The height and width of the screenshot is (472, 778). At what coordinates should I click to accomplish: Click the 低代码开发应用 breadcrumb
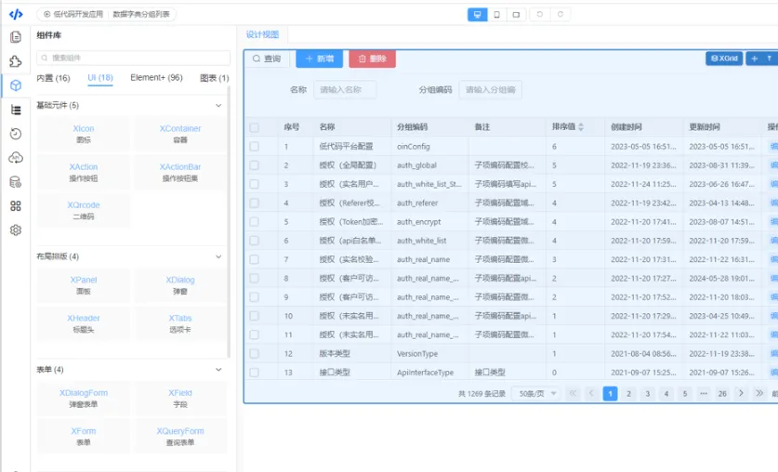pos(73,14)
